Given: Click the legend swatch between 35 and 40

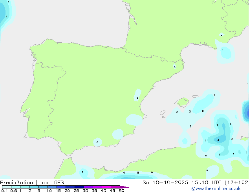Looking at the screenshot, I should click(97, 187).
